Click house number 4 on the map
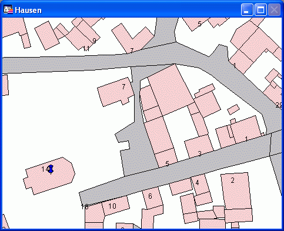The image size is (284, 231). 197,183
